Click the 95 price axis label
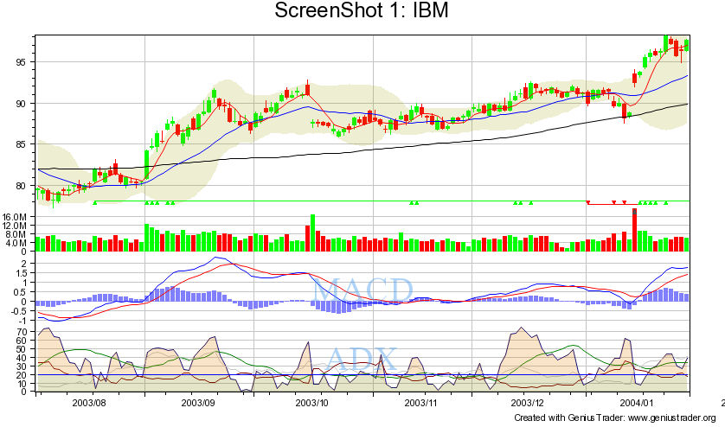Image resolution: width=725 pixels, height=427 pixels. tap(22, 63)
